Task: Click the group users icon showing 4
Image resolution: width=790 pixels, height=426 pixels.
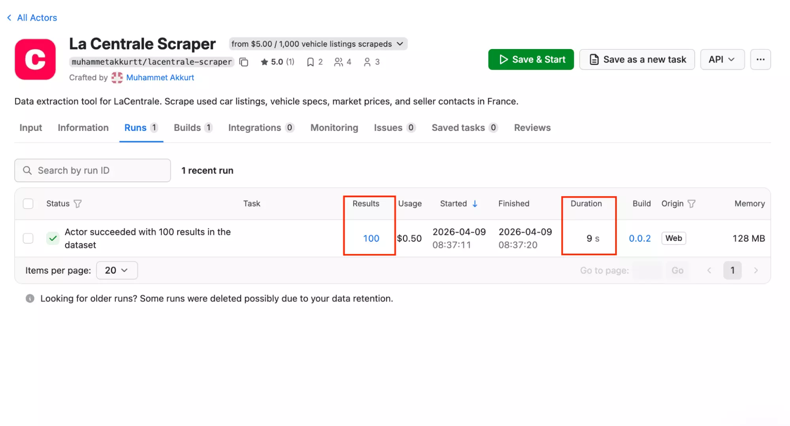Action: coord(343,62)
